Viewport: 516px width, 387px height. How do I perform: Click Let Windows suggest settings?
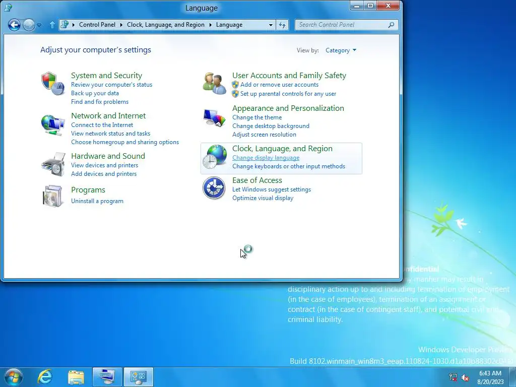click(x=272, y=189)
